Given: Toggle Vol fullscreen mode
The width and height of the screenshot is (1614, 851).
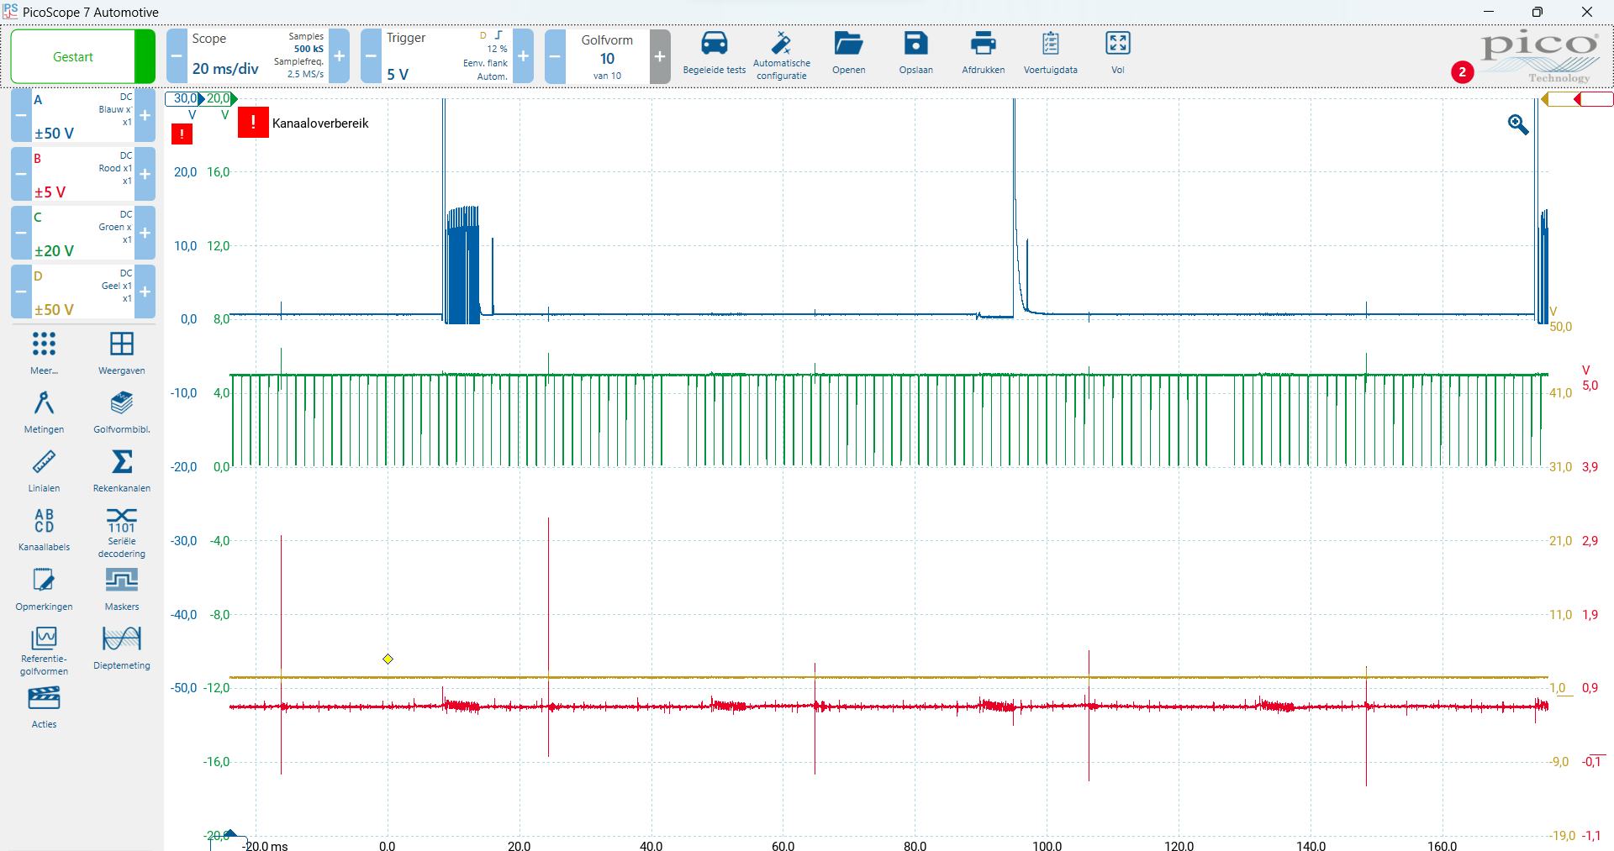Looking at the screenshot, I should click(x=1117, y=44).
